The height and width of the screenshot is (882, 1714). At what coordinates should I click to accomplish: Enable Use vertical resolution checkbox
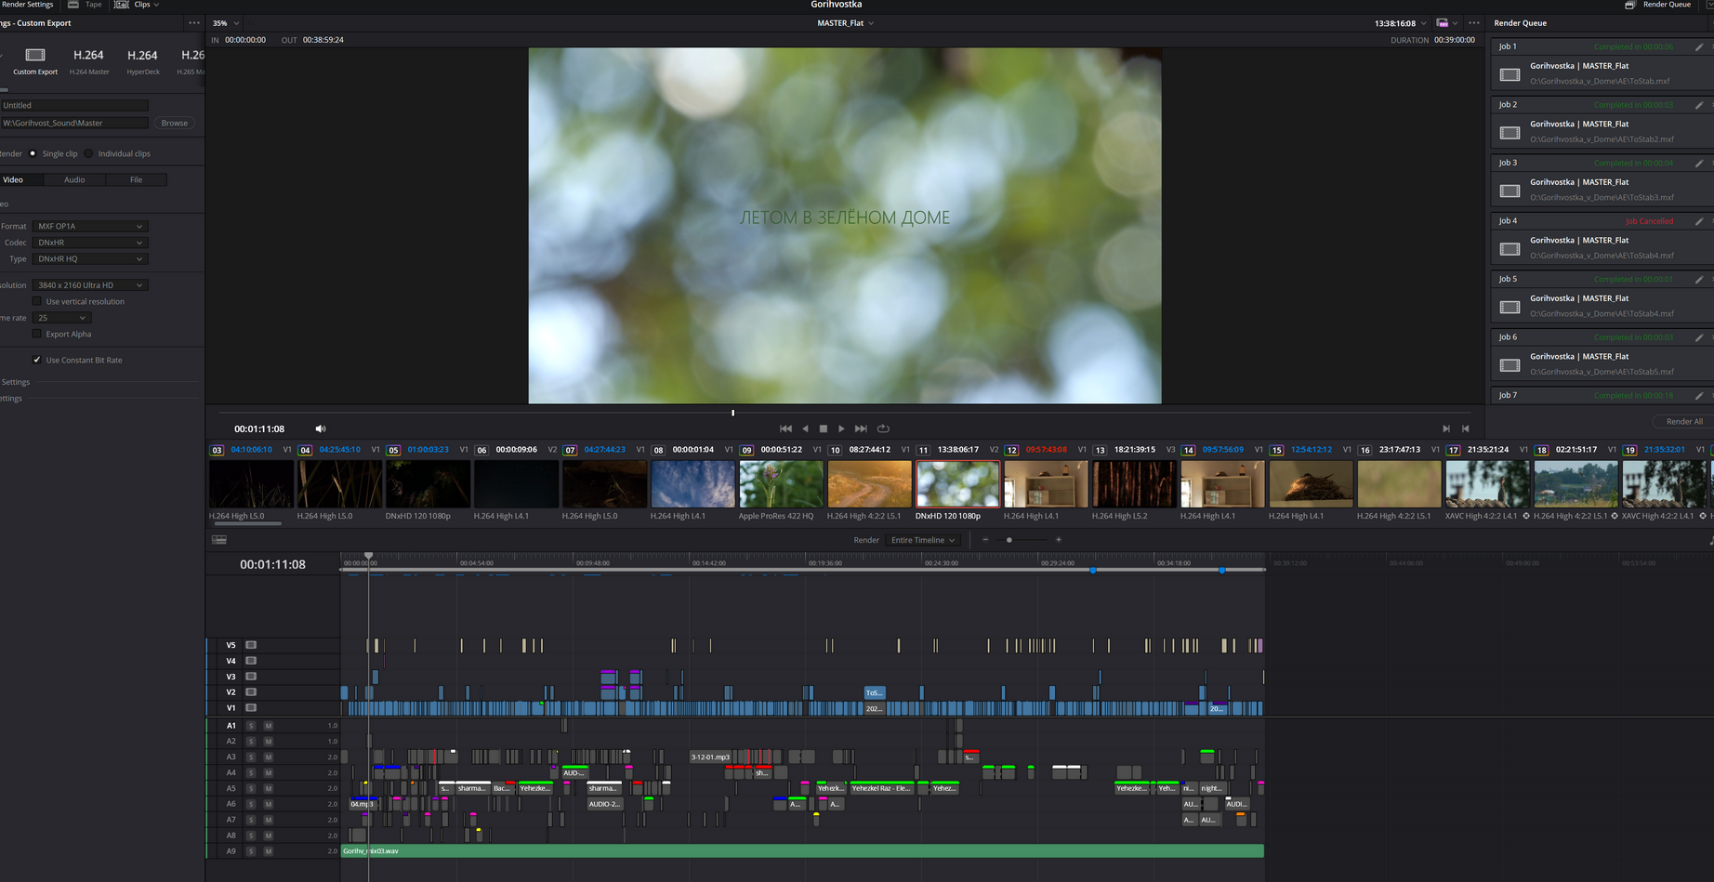click(37, 301)
